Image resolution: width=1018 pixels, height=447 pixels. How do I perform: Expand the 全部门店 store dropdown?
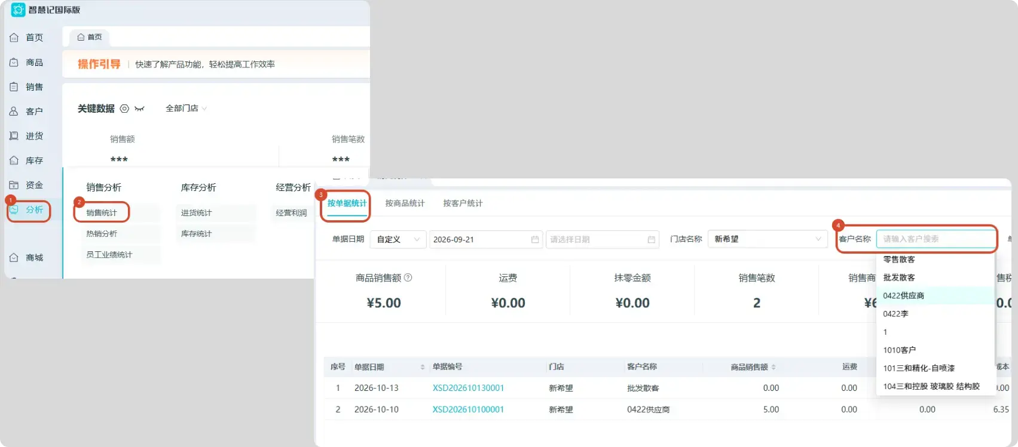click(186, 109)
